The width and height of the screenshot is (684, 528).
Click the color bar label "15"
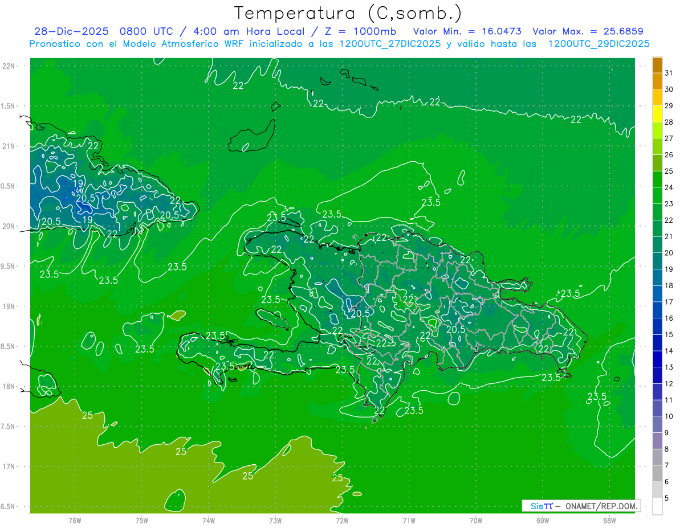(x=669, y=335)
